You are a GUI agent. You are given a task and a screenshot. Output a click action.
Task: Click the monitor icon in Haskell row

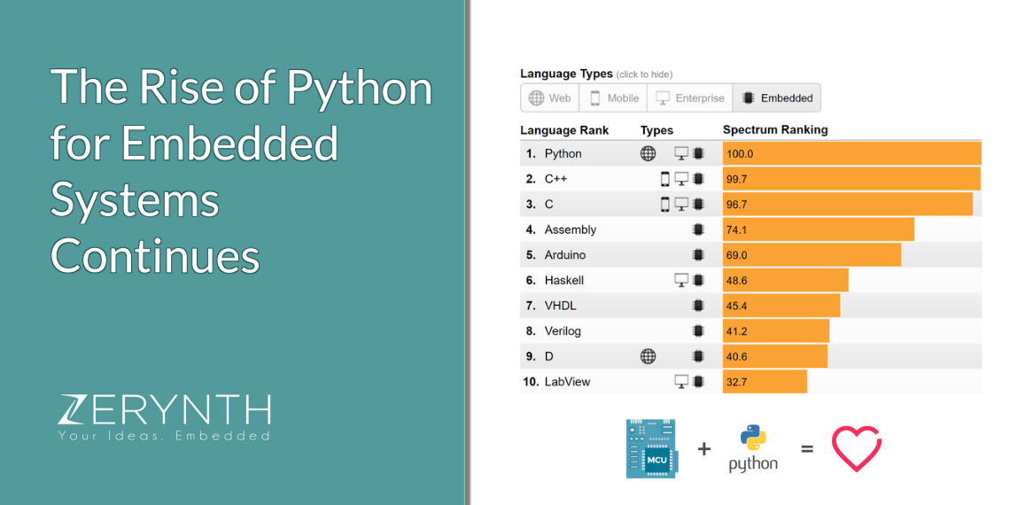(x=681, y=280)
